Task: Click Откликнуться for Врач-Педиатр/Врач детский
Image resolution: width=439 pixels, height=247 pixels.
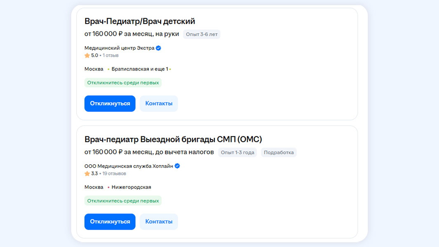Action: pos(110,104)
